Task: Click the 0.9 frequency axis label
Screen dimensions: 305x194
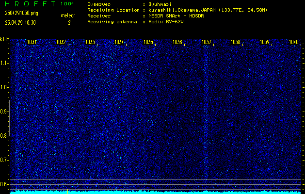Action: (4, 112)
